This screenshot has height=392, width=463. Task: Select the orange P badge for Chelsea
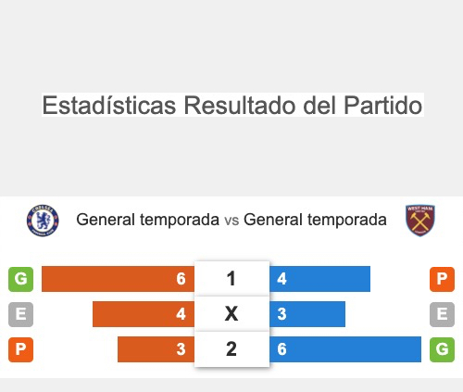coord(20,349)
